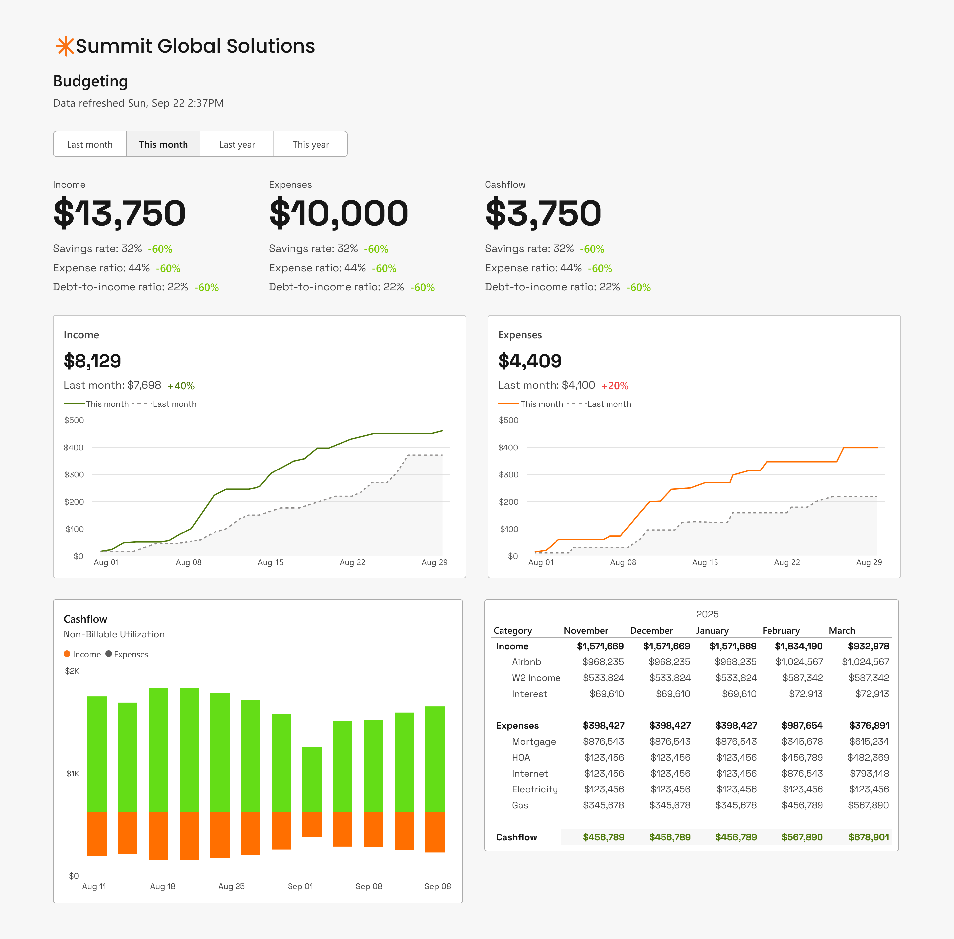The height and width of the screenshot is (939, 954).
Task: Click the orange Income legend dot in Cashflow
Action: (x=67, y=654)
